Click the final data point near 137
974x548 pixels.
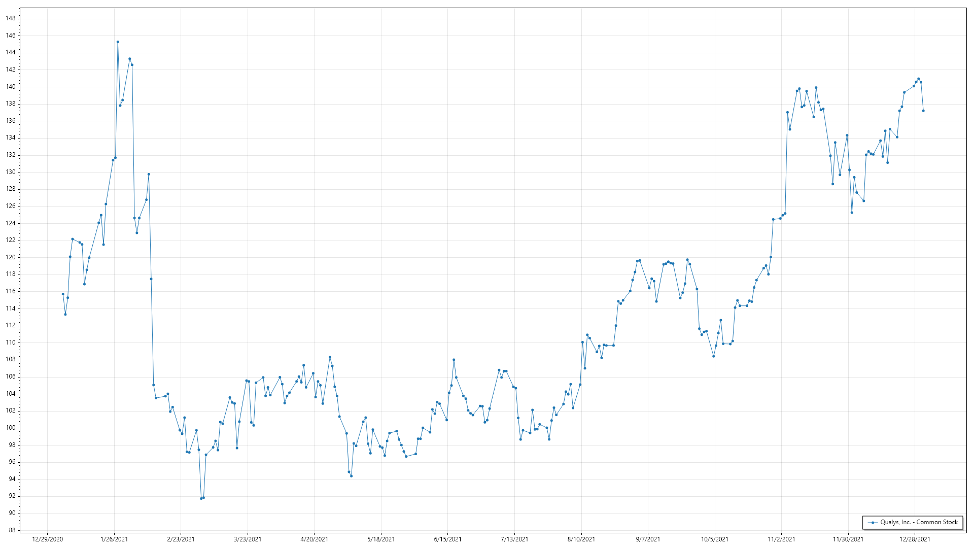(x=923, y=111)
